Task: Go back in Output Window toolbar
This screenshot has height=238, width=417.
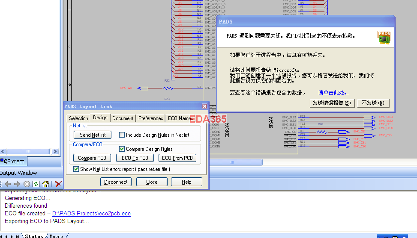Action: (8, 184)
